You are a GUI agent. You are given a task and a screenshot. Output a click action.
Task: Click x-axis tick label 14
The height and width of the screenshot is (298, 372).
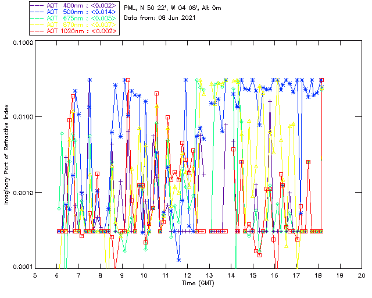click(x=231, y=275)
